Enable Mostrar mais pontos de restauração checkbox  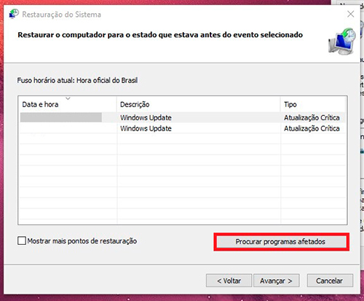(x=22, y=241)
